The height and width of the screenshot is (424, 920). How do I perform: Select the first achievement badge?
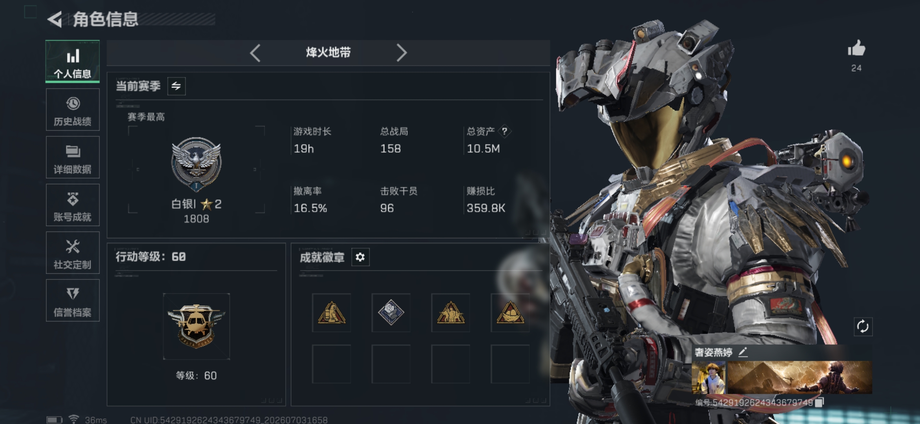tap(332, 313)
